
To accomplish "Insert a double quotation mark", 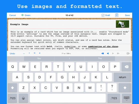I will 34,53.
